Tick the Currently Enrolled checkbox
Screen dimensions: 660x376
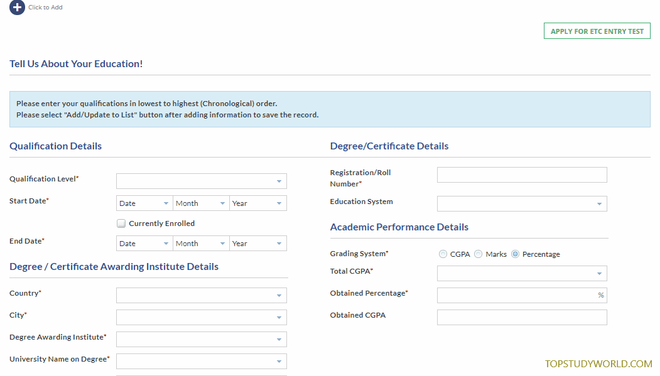click(x=121, y=223)
